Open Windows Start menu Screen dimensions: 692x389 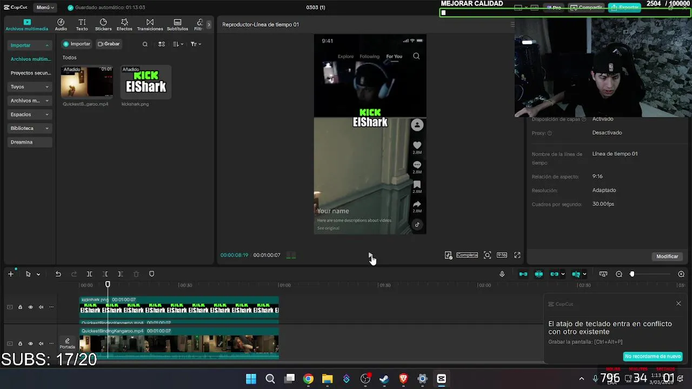[x=251, y=379]
